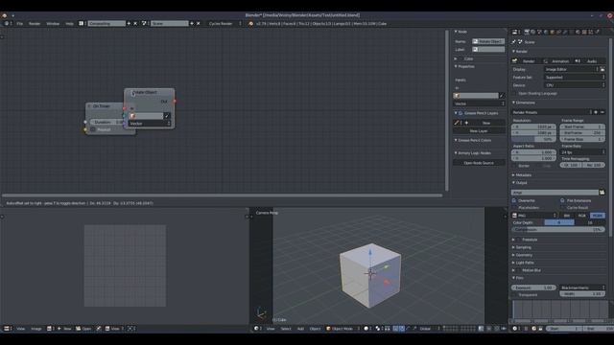The width and height of the screenshot is (614, 345).
Task: Toggle the Placeholders checkbox
Action: coord(514,208)
